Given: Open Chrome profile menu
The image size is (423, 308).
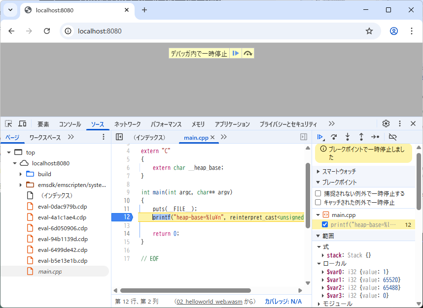Looking at the screenshot, I should click(394, 31).
